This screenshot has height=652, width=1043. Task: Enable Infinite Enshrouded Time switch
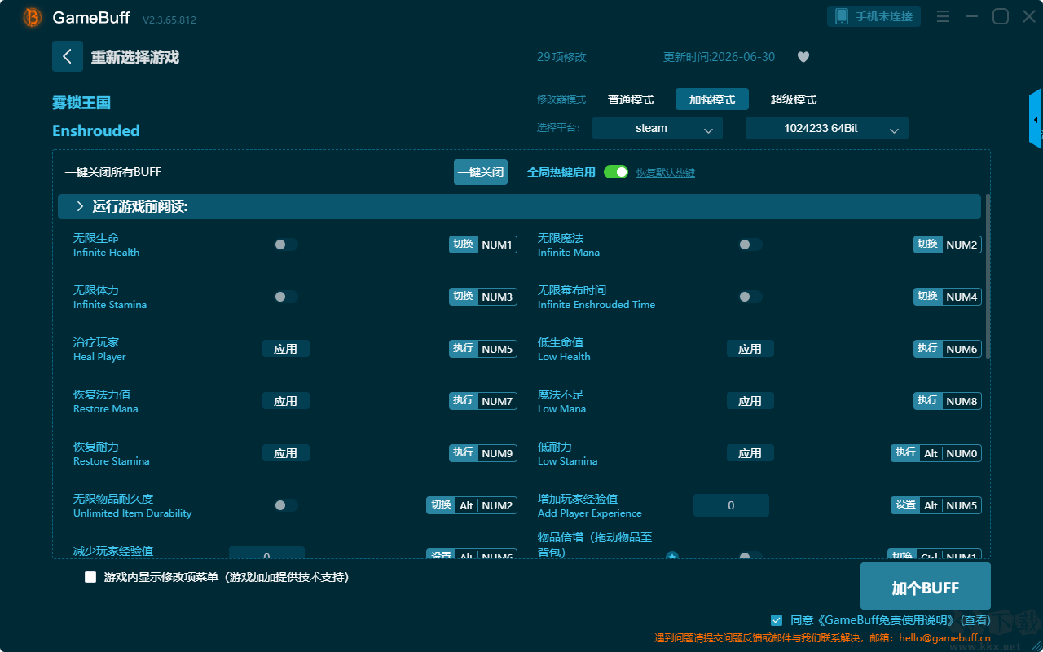(750, 297)
